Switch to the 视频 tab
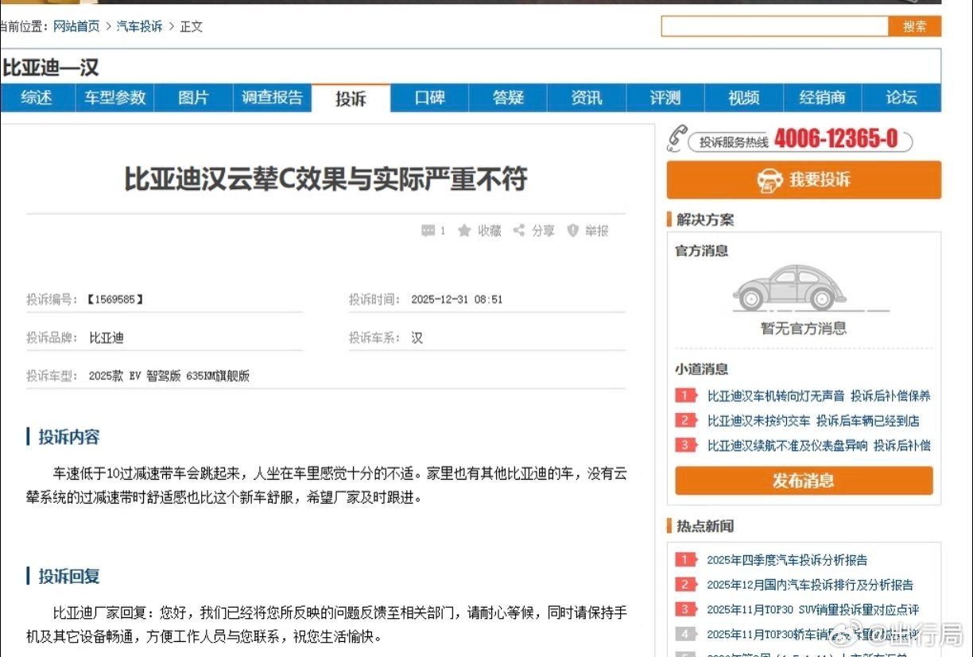 coord(743,97)
